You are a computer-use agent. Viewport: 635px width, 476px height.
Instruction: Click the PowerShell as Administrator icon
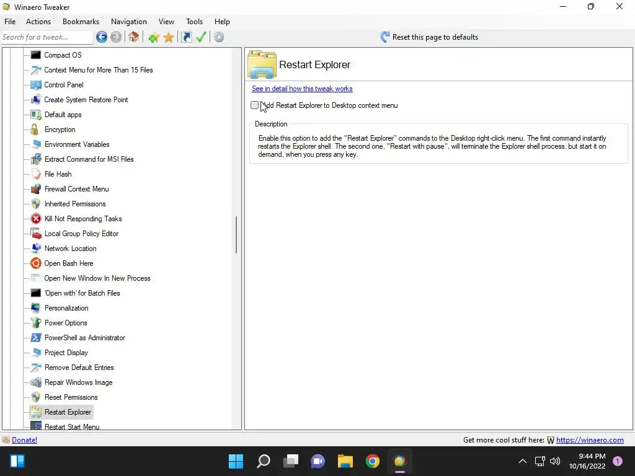tap(36, 338)
